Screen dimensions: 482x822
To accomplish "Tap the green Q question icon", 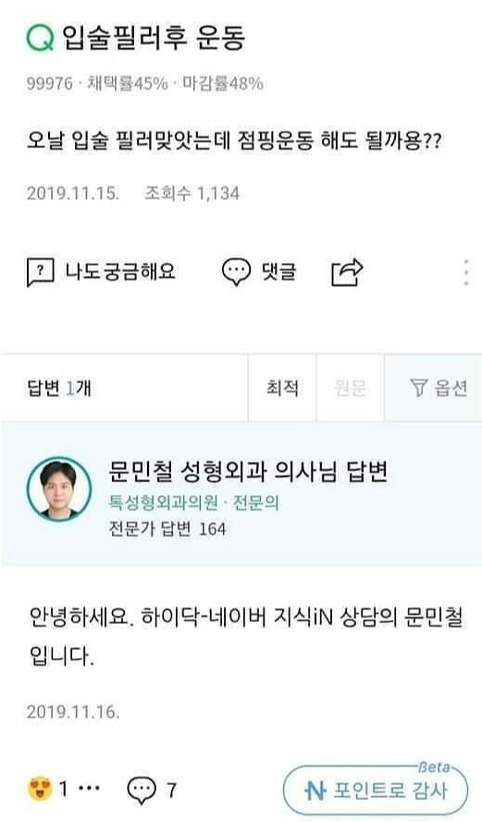I will pyautogui.click(x=41, y=38).
